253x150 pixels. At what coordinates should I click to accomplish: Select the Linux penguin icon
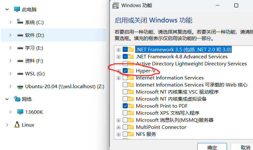point(17,125)
